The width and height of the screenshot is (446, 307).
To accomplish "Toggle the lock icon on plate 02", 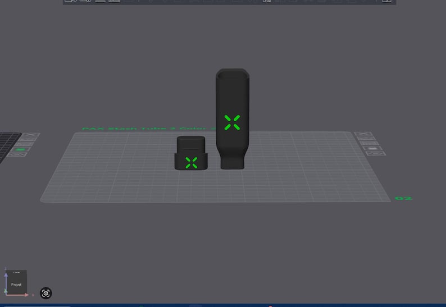I will pyautogui.click(x=372, y=148).
